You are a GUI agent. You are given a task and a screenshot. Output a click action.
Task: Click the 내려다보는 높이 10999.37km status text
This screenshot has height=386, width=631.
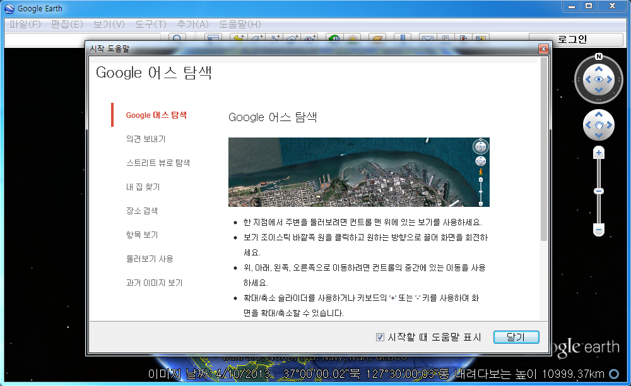coord(529,374)
